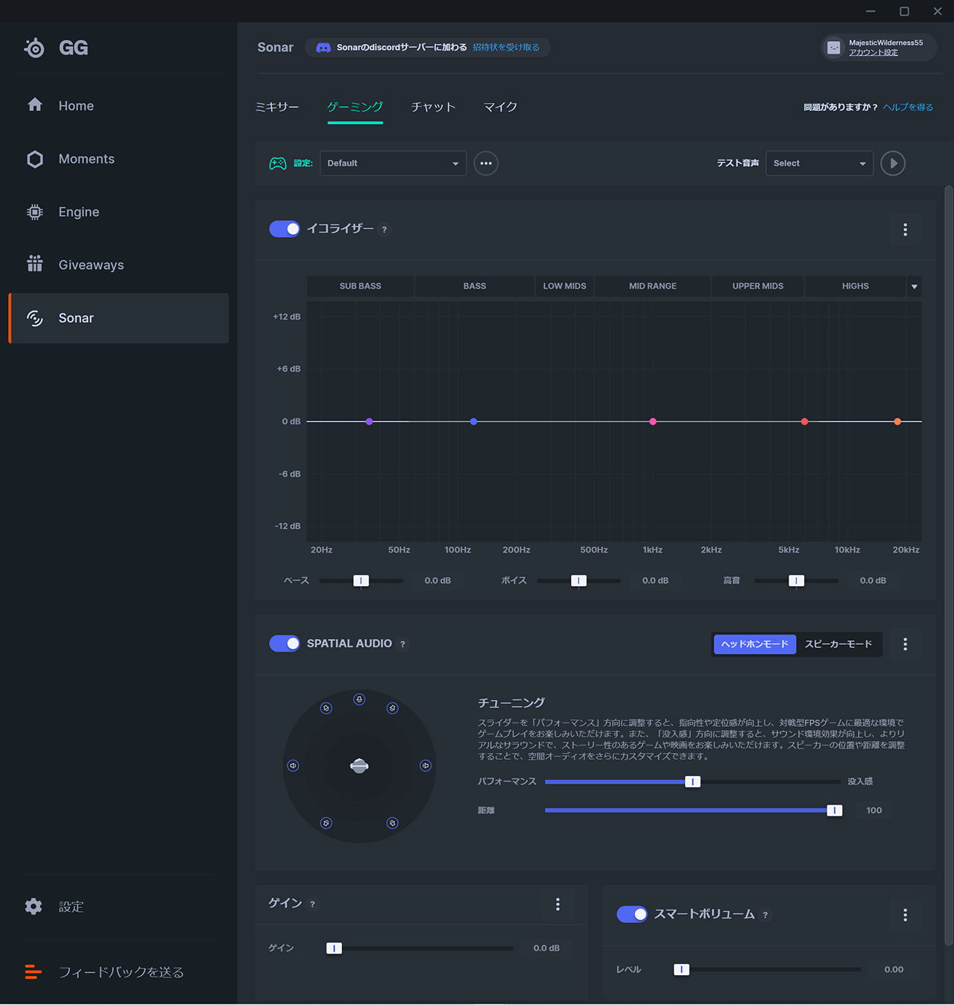Open Giveaways gift icon in sidebar
This screenshot has height=1005, width=954.
35,264
